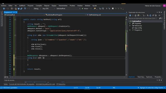Open the Editar menu
Screen dimensions: 166x93
(x=10, y=6)
